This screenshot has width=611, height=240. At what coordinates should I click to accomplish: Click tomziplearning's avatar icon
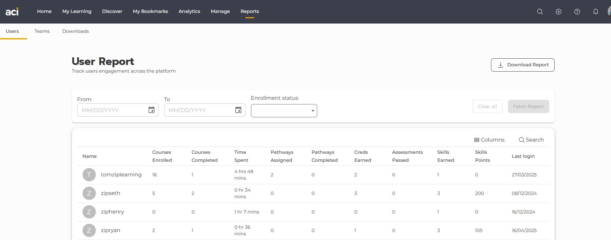pos(89,175)
